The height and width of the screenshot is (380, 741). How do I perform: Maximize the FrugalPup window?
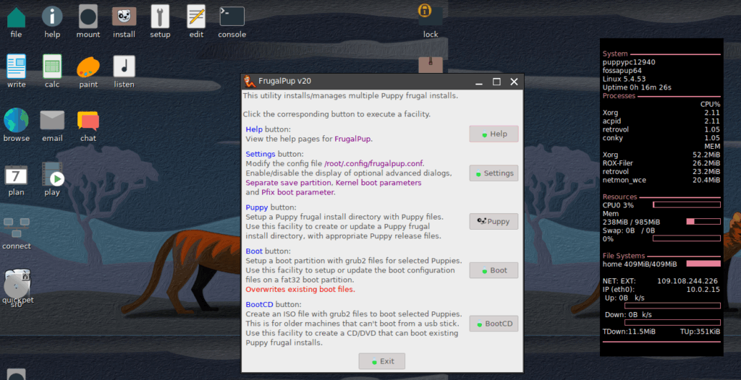(496, 82)
